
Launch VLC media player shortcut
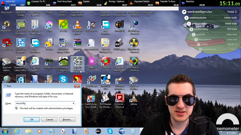click(x=78, y=27)
